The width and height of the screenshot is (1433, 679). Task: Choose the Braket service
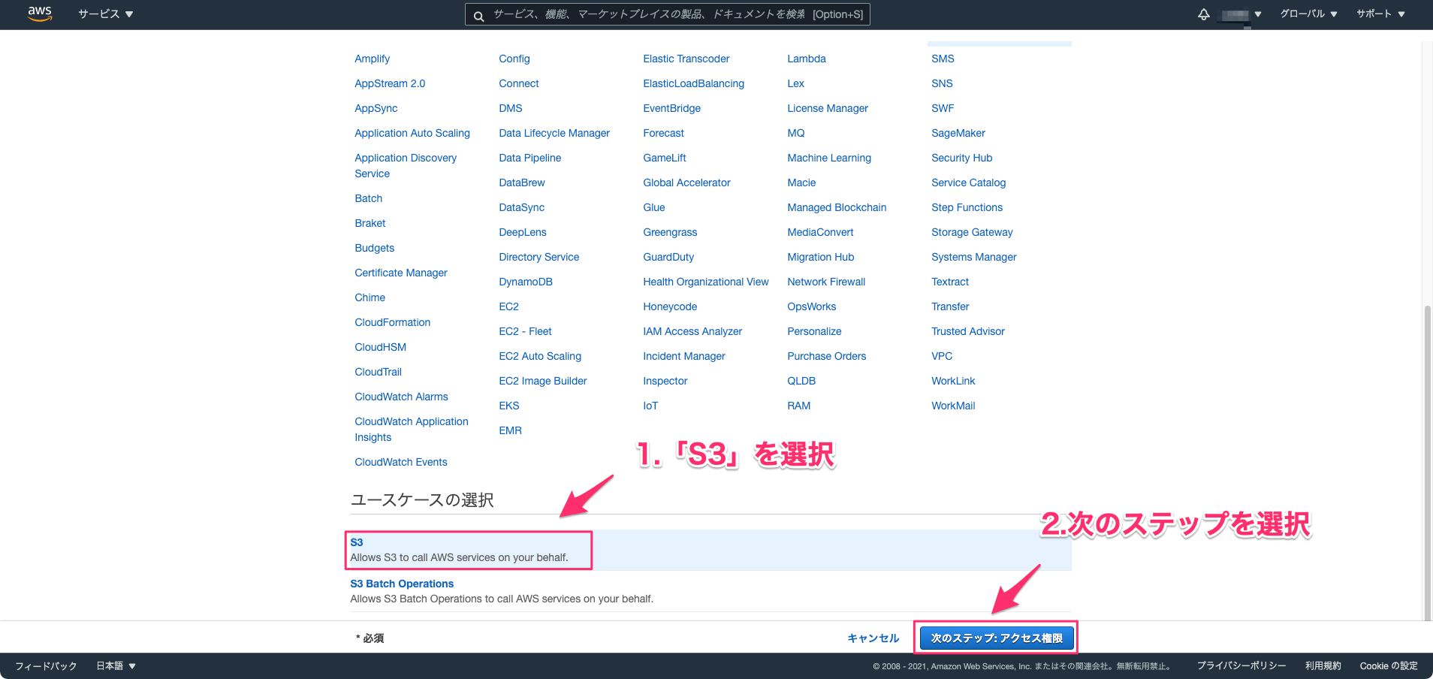[x=370, y=223]
